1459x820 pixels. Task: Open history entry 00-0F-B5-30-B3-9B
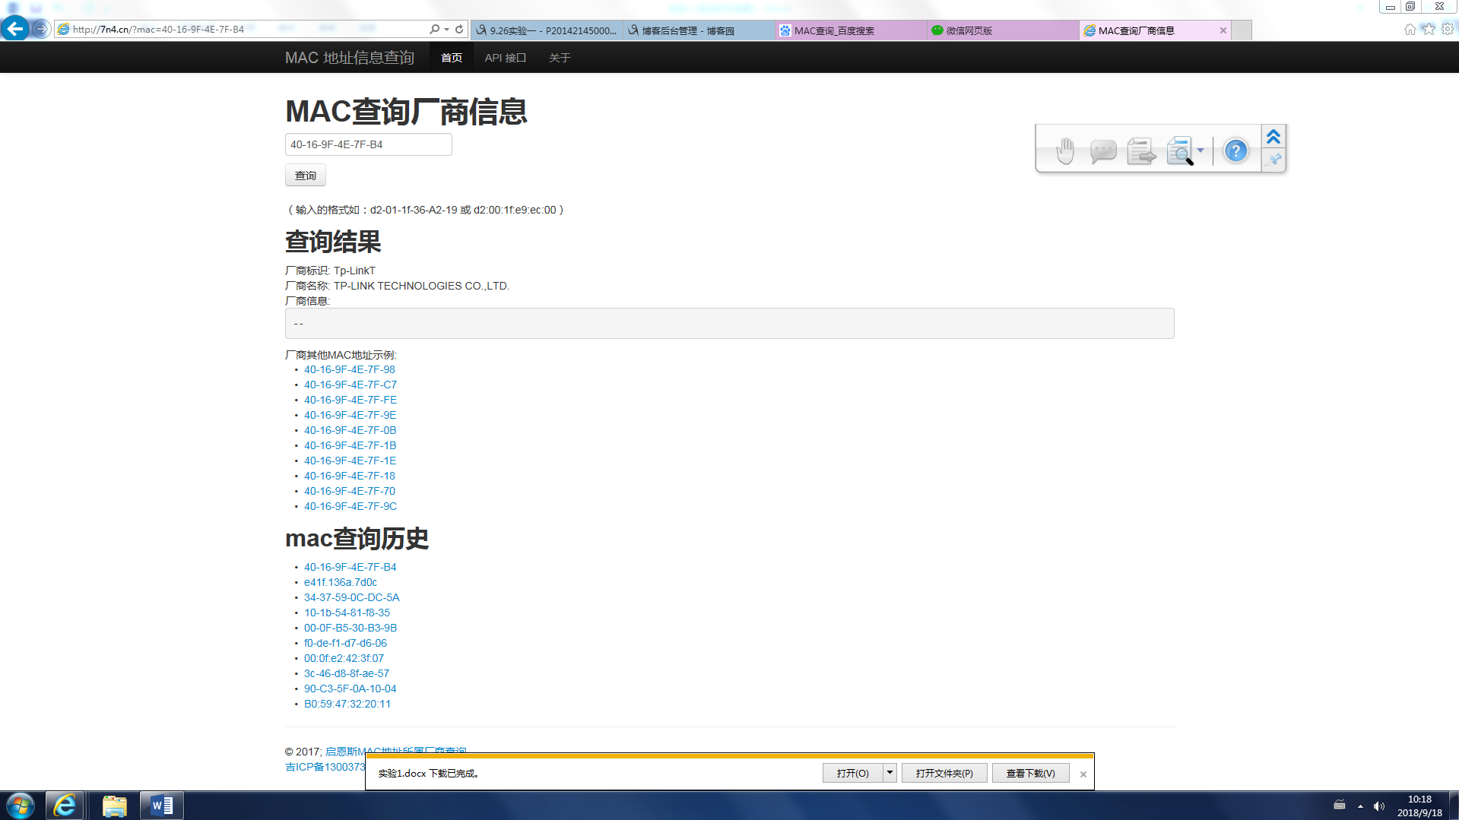point(350,628)
